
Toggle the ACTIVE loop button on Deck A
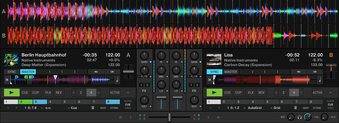pos(115,93)
